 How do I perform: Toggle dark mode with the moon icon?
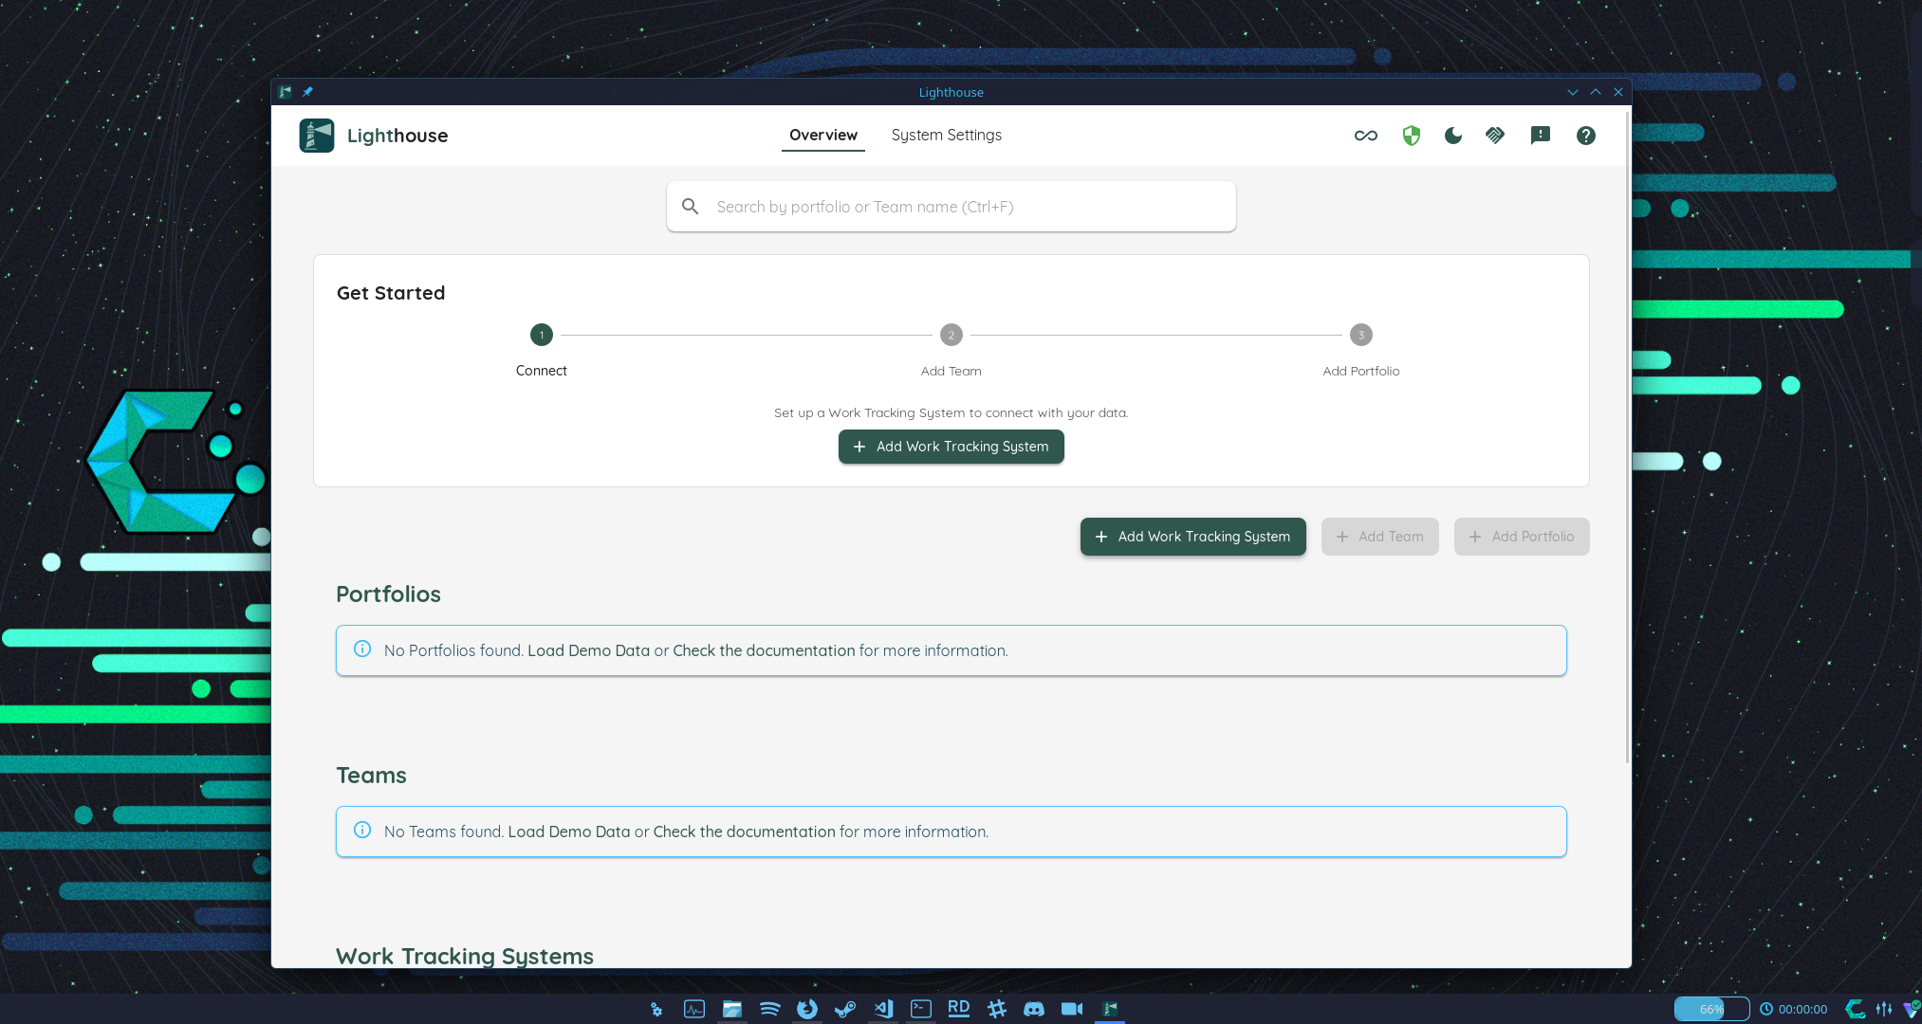1452,136
